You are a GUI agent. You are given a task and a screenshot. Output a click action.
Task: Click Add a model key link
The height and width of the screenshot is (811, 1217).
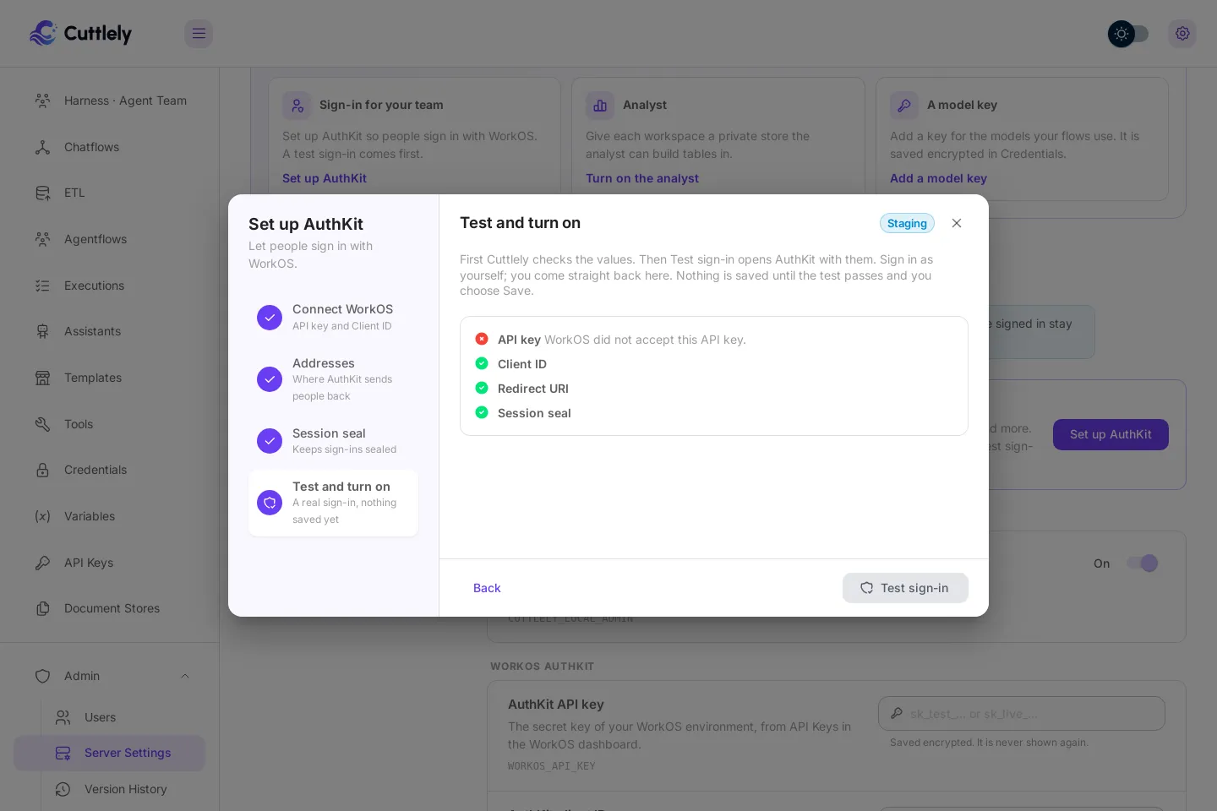click(938, 178)
